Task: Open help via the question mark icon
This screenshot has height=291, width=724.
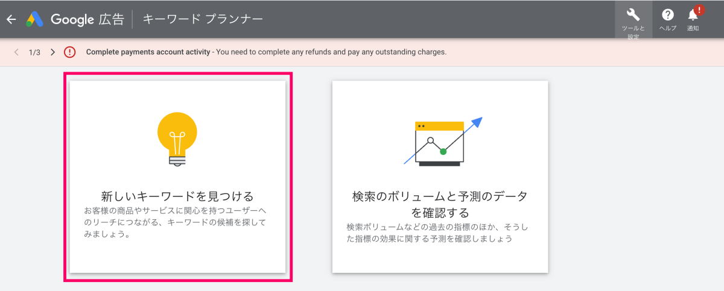Action: point(667,14)
